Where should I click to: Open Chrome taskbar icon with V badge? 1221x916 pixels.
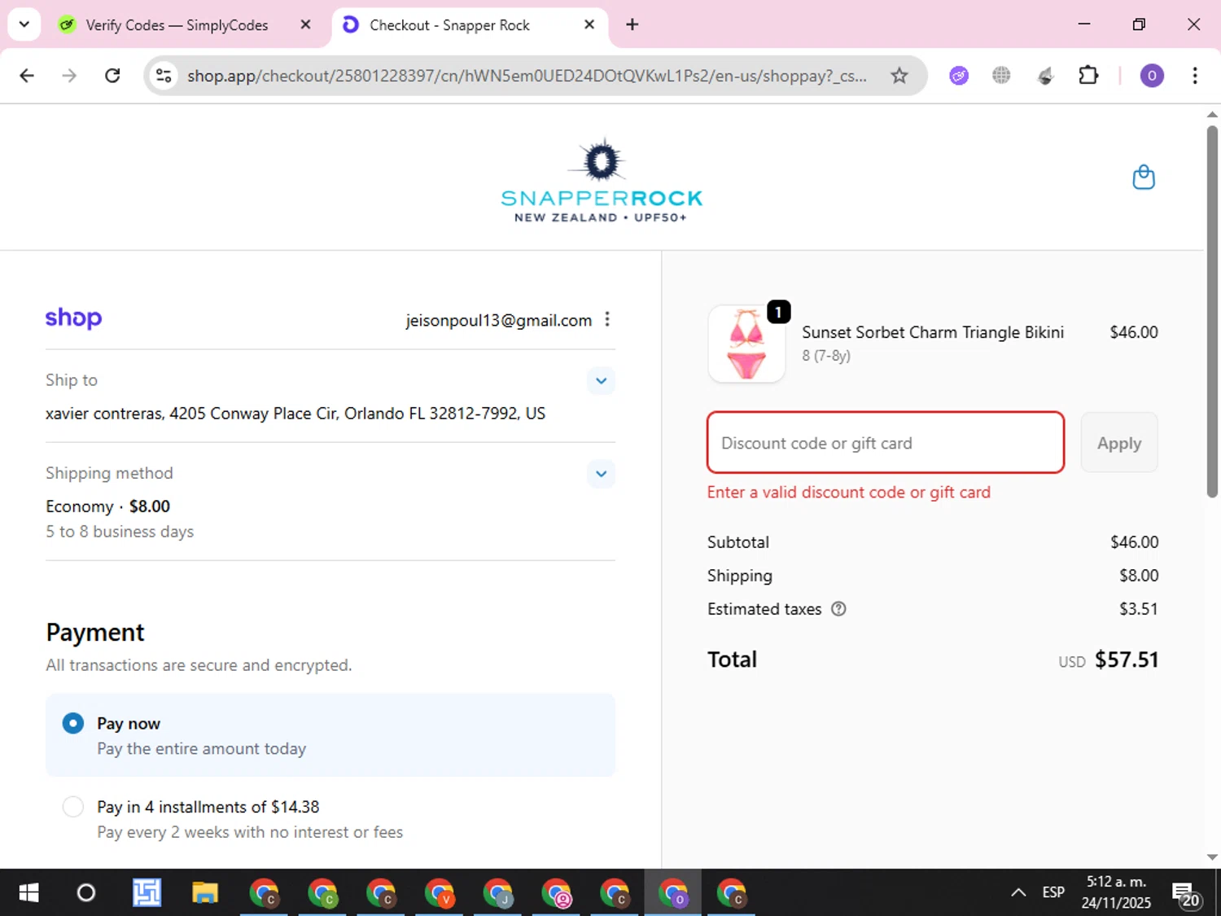tap(440, 893)
